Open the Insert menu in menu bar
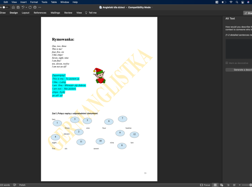Viewport: 252px width, 187px height. point(23,2)
